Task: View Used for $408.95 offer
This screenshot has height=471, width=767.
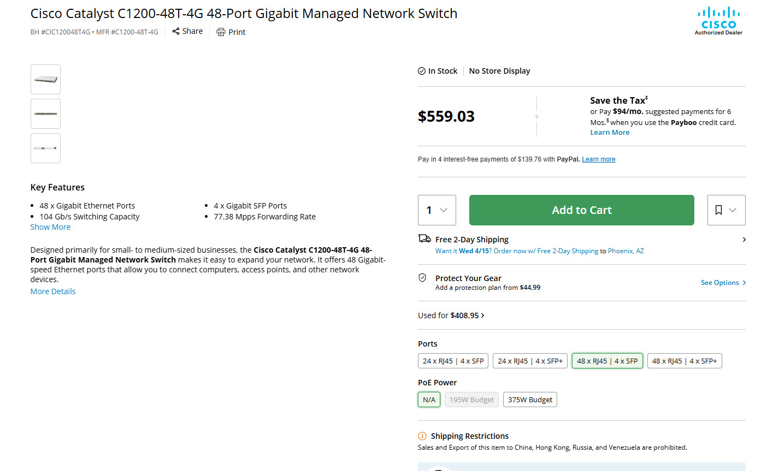Action: point(451,315)
